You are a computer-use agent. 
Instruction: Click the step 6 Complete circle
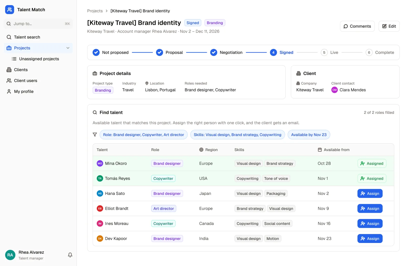[369, 52]
